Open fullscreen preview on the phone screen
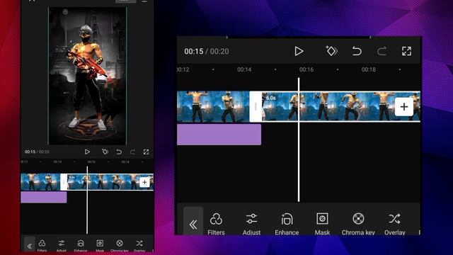 click(x=146, y=152)
